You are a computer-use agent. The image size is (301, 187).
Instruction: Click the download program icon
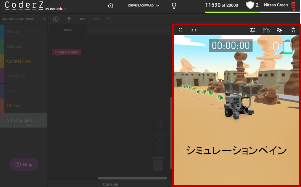(x=69, y=19)
